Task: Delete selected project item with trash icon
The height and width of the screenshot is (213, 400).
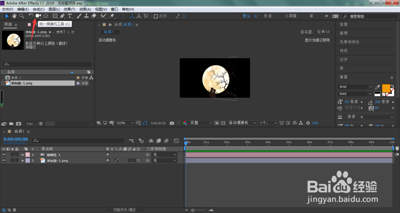Action: point(40,123)
